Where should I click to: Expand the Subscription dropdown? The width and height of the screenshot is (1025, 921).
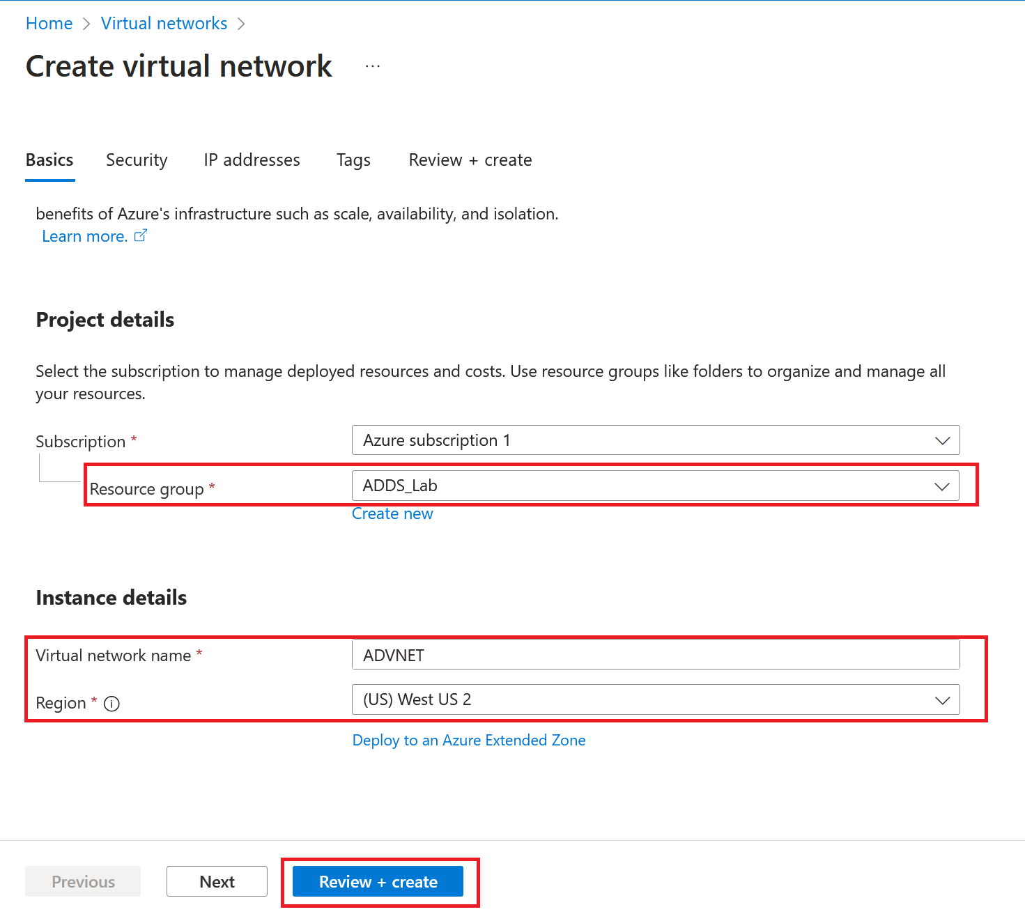[x=656, y=440]
